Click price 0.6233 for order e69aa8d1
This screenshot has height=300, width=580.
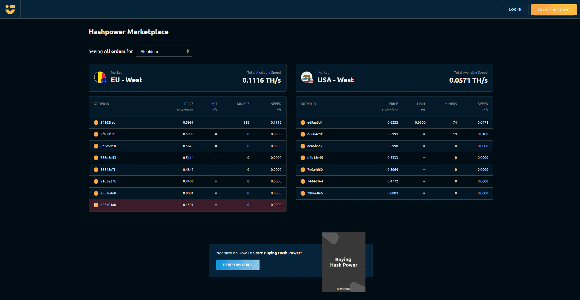coord(392,122)
